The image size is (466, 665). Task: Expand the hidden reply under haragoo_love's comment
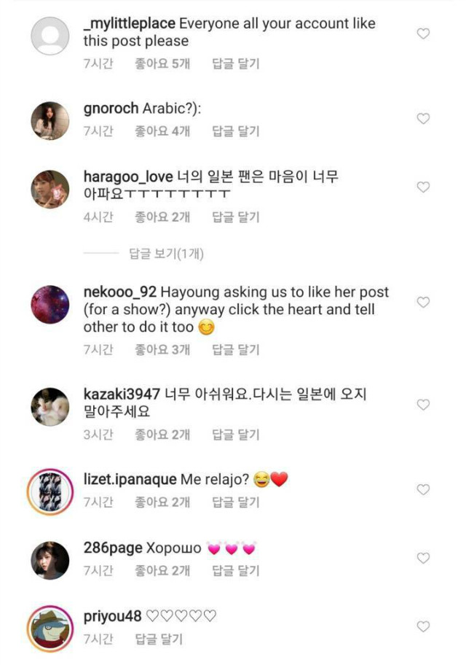(166, 254)
